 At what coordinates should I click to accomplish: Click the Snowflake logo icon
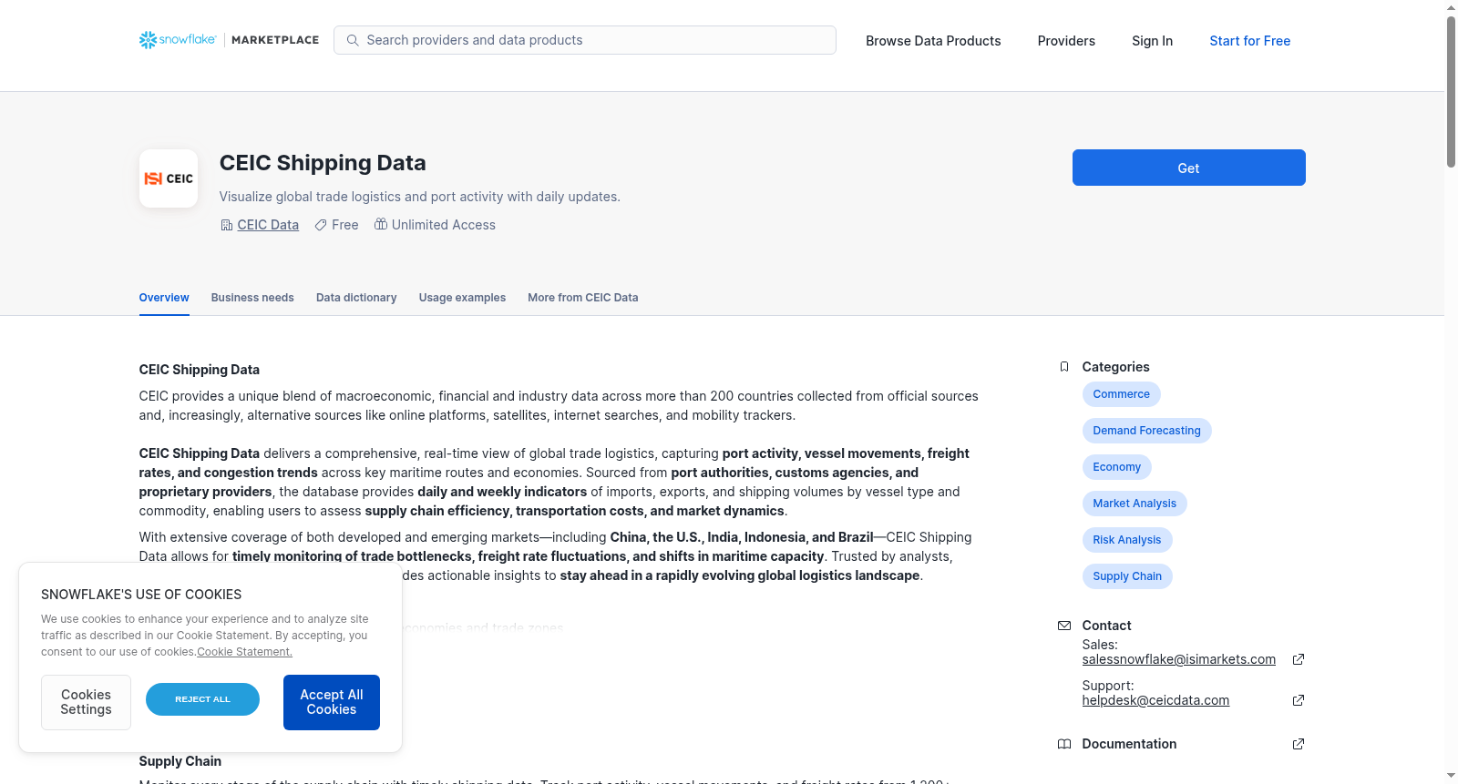click(148, 40)
